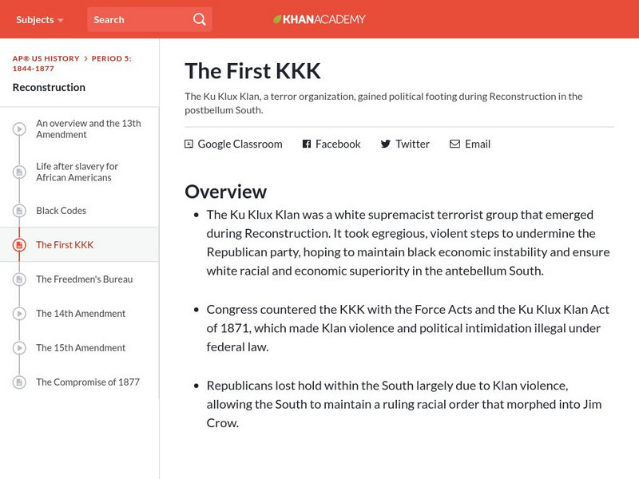Click the Khan Academy leaf logo
This screenshot has height=479, width=639.
[278, 19]
